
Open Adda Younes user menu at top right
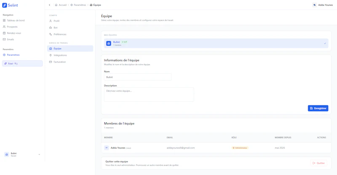pyautogui.click(x=323, y=5)
